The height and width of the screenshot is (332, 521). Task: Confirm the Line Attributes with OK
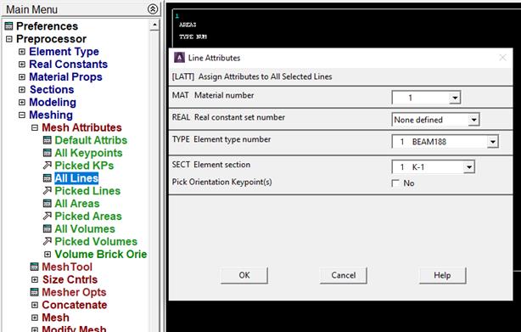tap(244, 275)
